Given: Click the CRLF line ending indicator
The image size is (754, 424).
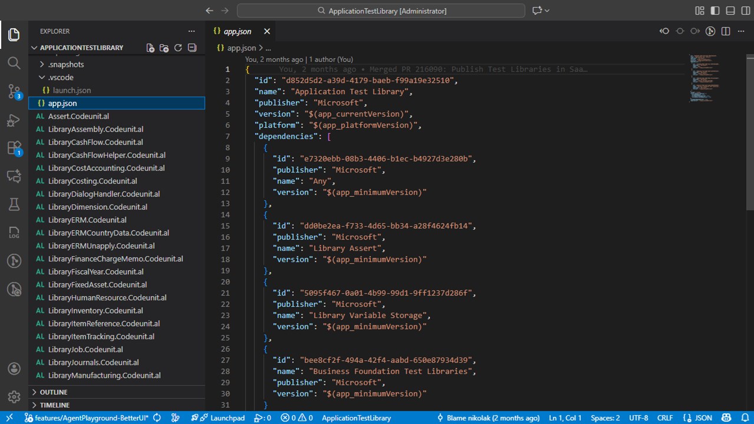Looking at the screenshot, I should point(664,418).
